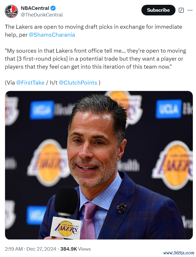Subscribe to NBACentral

pyautogui.click(x=158, y=10)
